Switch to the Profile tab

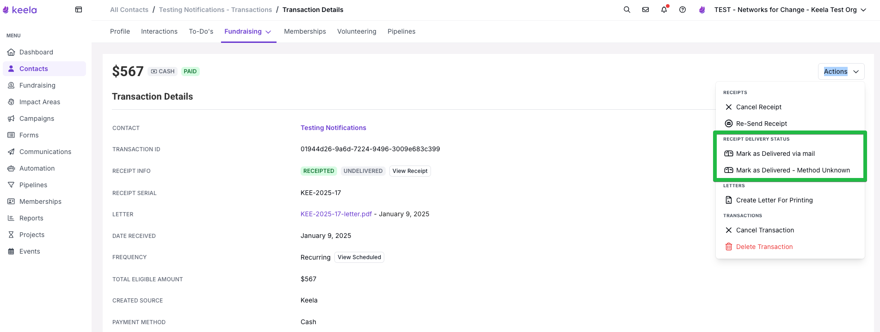click(120, 31)
